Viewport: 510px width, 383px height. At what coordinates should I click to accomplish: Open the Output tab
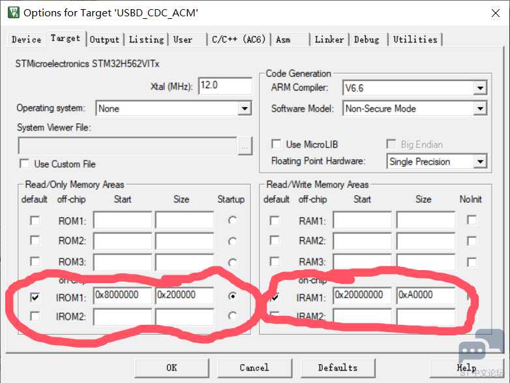coord(104,40)
